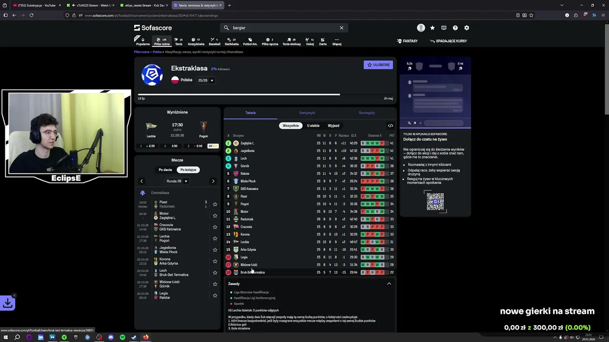Switch to Szczegóły tab
Image resolution: width=609 pixels, height=342 pixels.
[367, 113]
